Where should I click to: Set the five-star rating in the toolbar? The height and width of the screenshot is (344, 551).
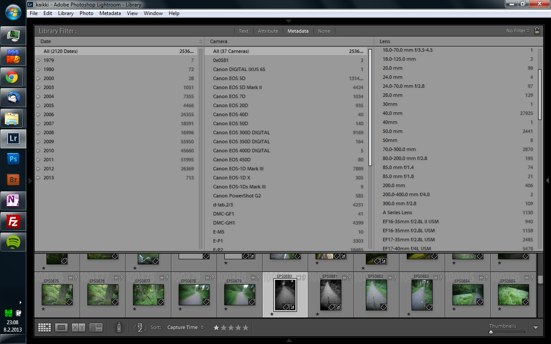[x=246, y=328]
